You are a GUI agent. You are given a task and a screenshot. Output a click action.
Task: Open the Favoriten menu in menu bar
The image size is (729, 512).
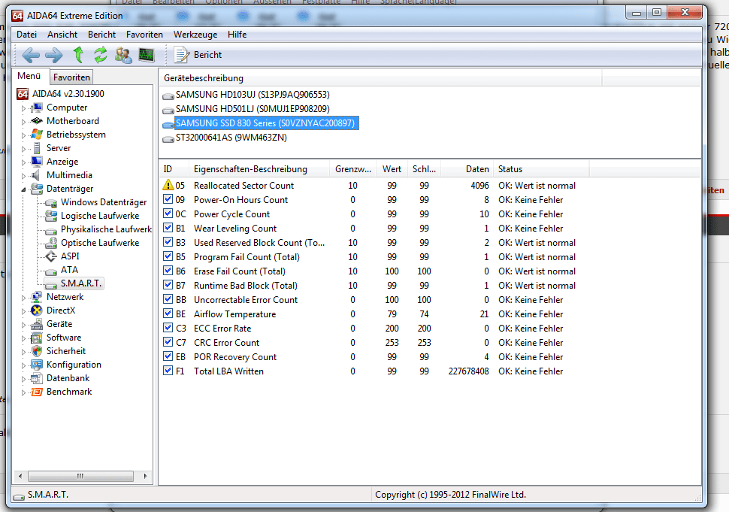coord(144,35)
